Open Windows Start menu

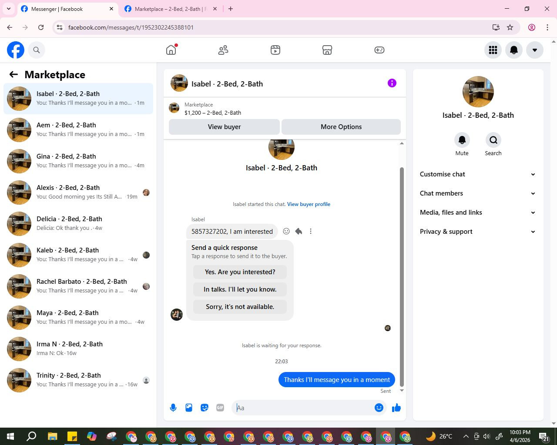(10, 436)
